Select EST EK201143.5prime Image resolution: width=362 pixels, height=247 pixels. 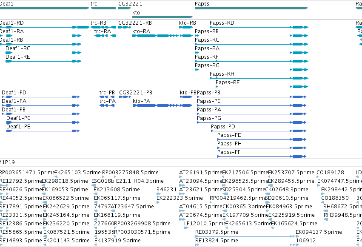[x=66, y=241]
